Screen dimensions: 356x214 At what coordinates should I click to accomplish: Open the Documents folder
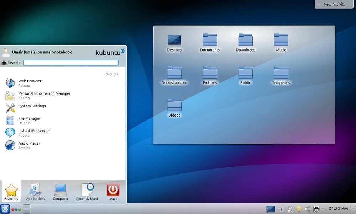click(210, 43)
